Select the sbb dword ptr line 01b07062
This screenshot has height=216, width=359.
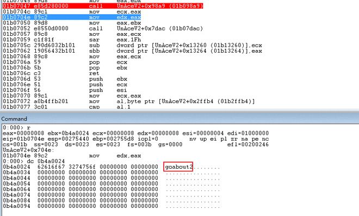(x=132, y=51)
